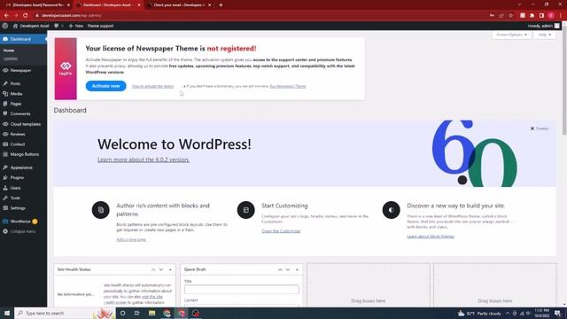Image resolution: width=567 pixels, height=319 pixels.
Task: Go back using browser back arrow
Action: pos(6,15)
